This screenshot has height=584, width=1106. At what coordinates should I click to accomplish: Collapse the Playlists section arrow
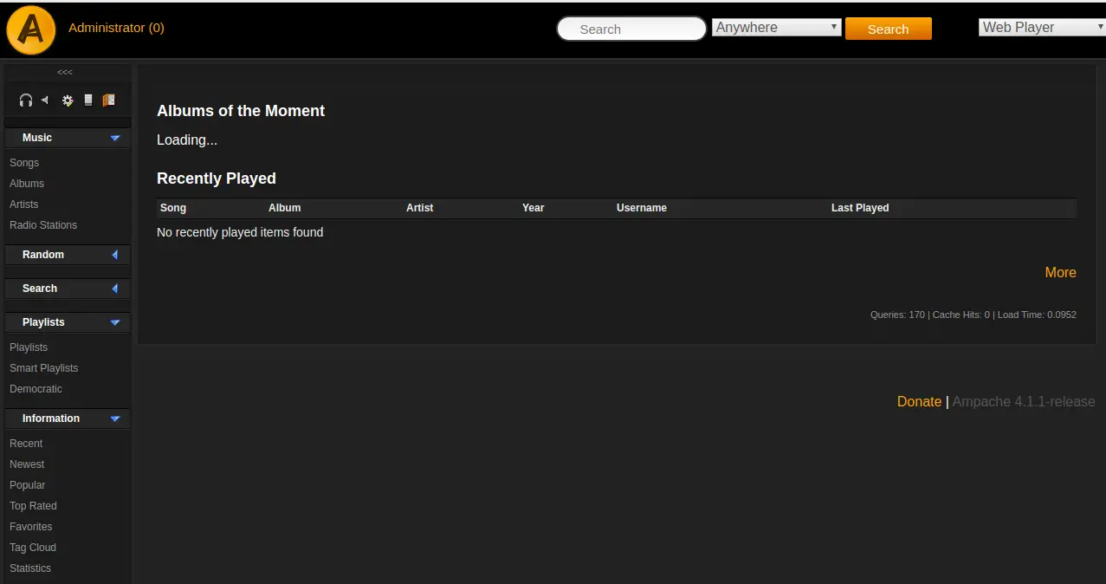pos(115,322)
